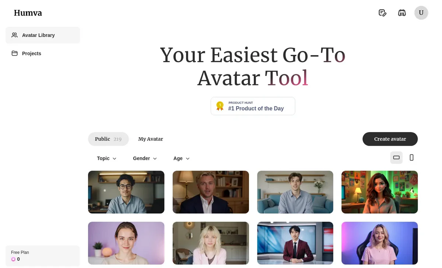Click the Projects folder icon
The width and height of the screenshot is (442, 268).
click(14, 53)
